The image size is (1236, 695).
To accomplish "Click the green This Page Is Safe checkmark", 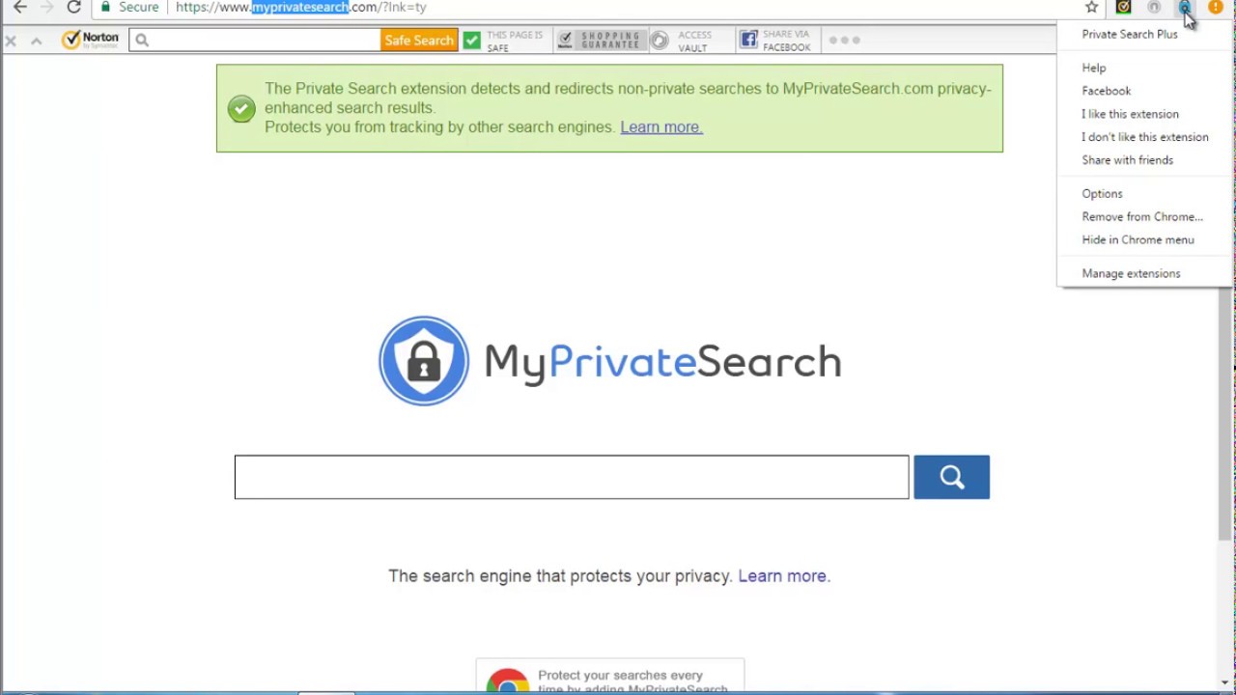I will pyautogui.click(x=472, y=41).
